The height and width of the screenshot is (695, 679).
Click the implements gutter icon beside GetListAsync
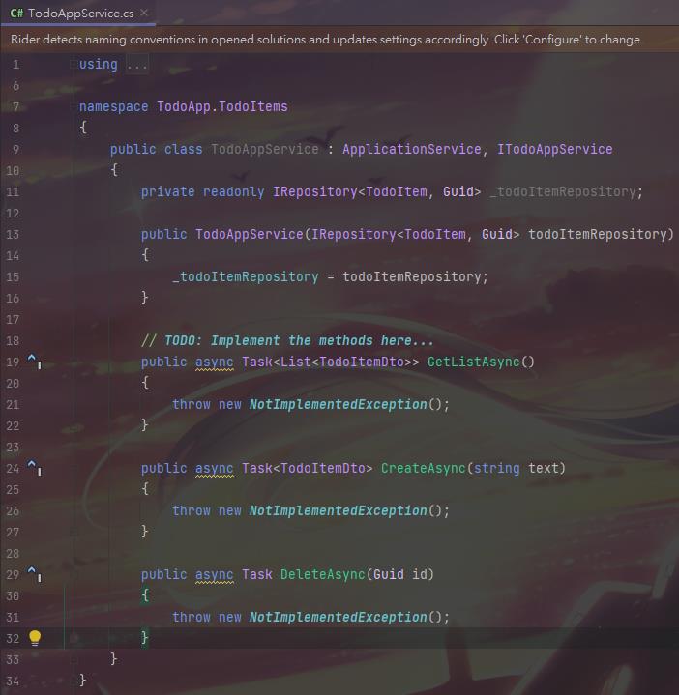pyautogui.click(x=34, y=362)
